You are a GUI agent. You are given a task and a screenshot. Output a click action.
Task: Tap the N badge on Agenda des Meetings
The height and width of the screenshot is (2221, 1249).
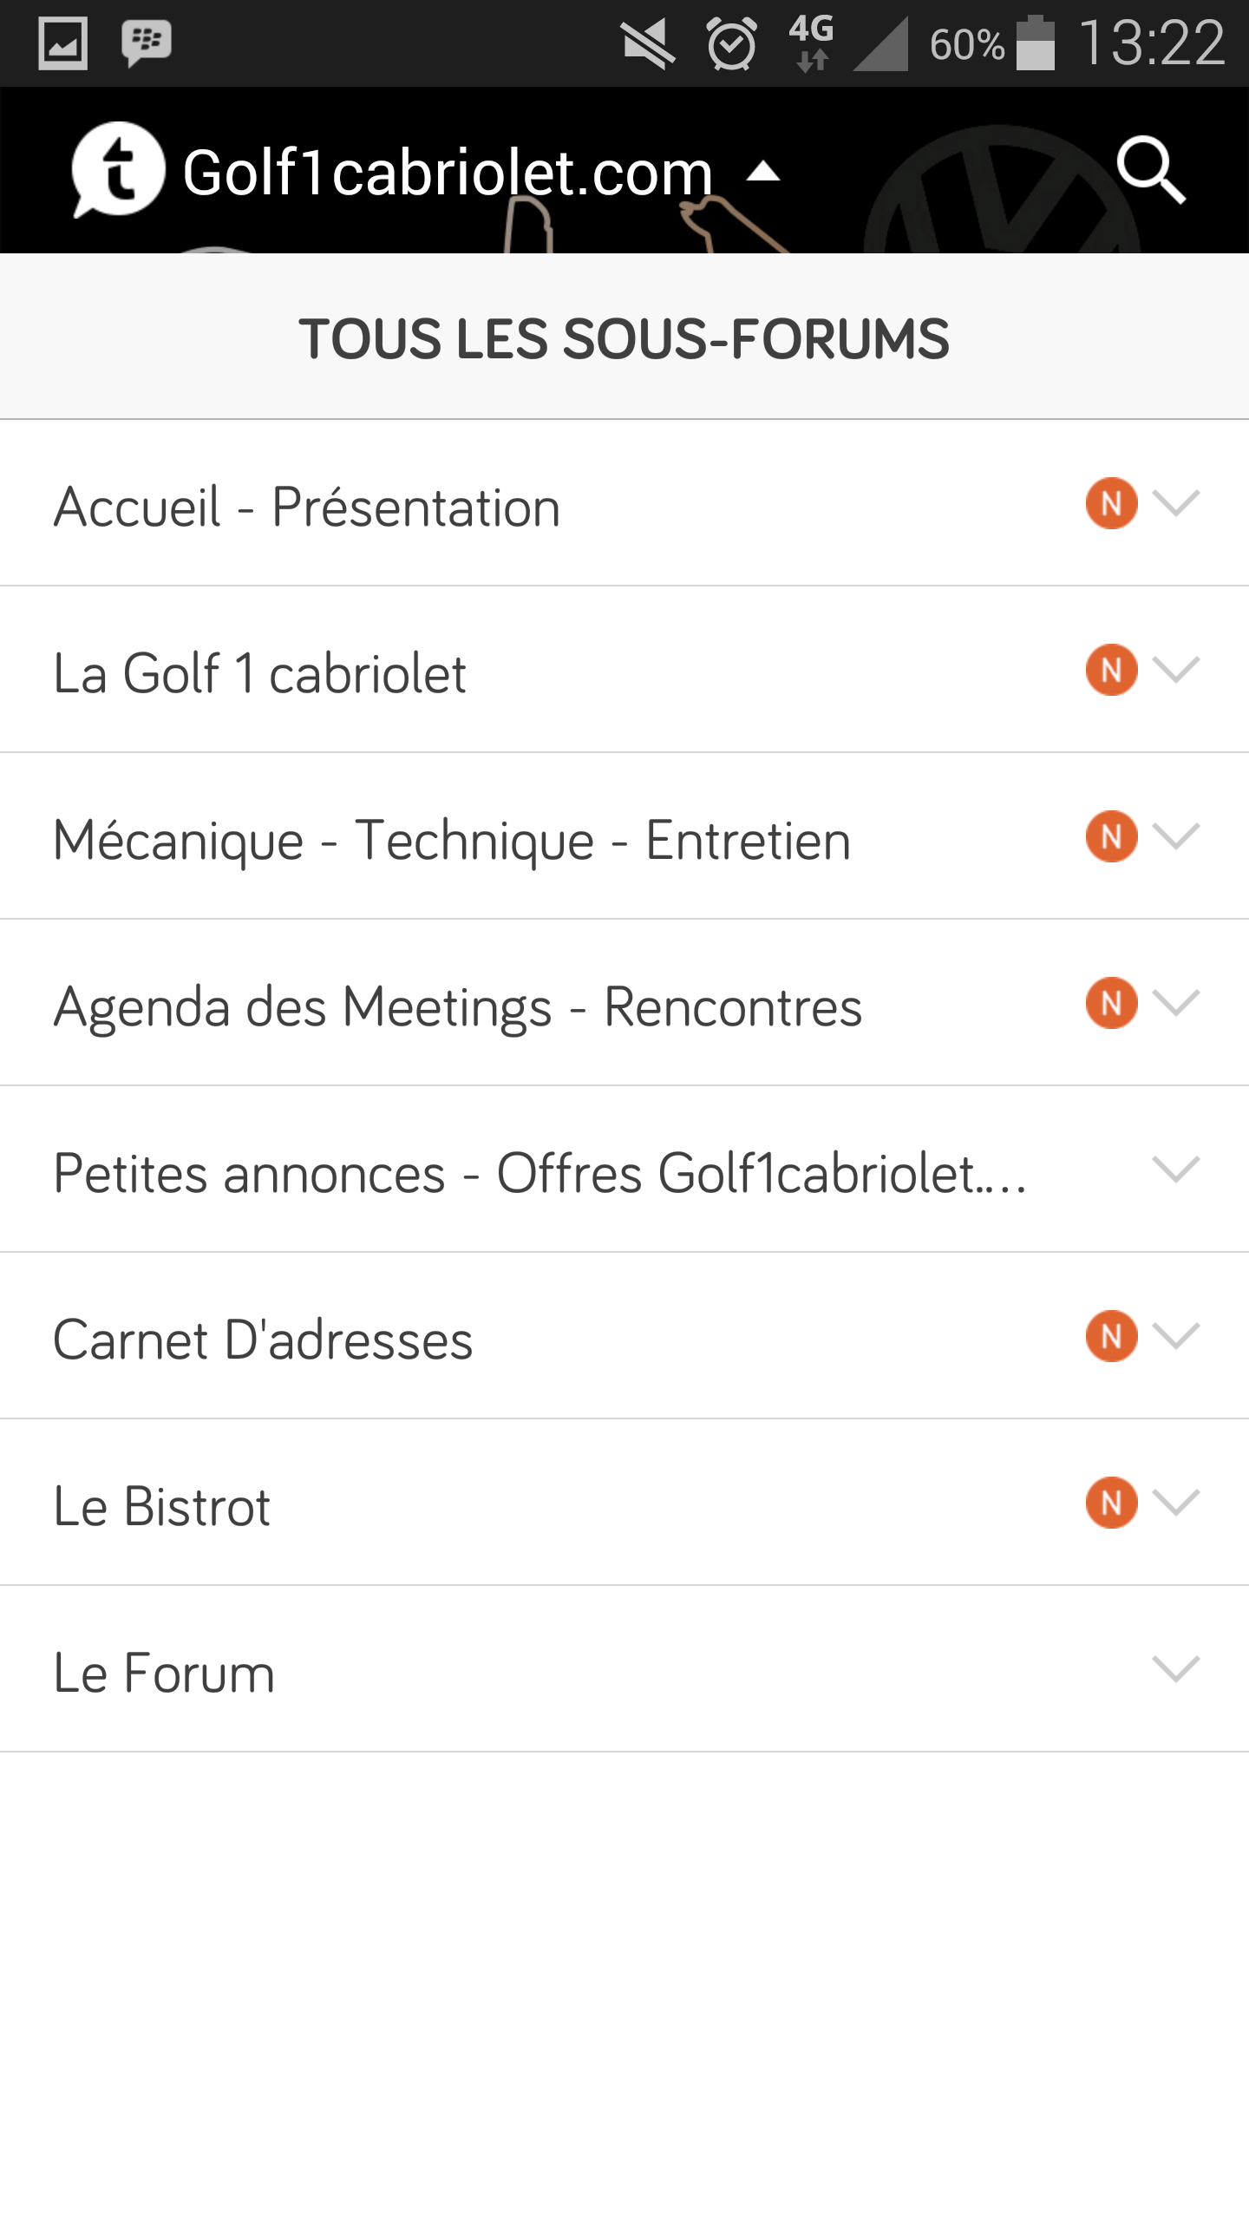coord(1111,1003)
